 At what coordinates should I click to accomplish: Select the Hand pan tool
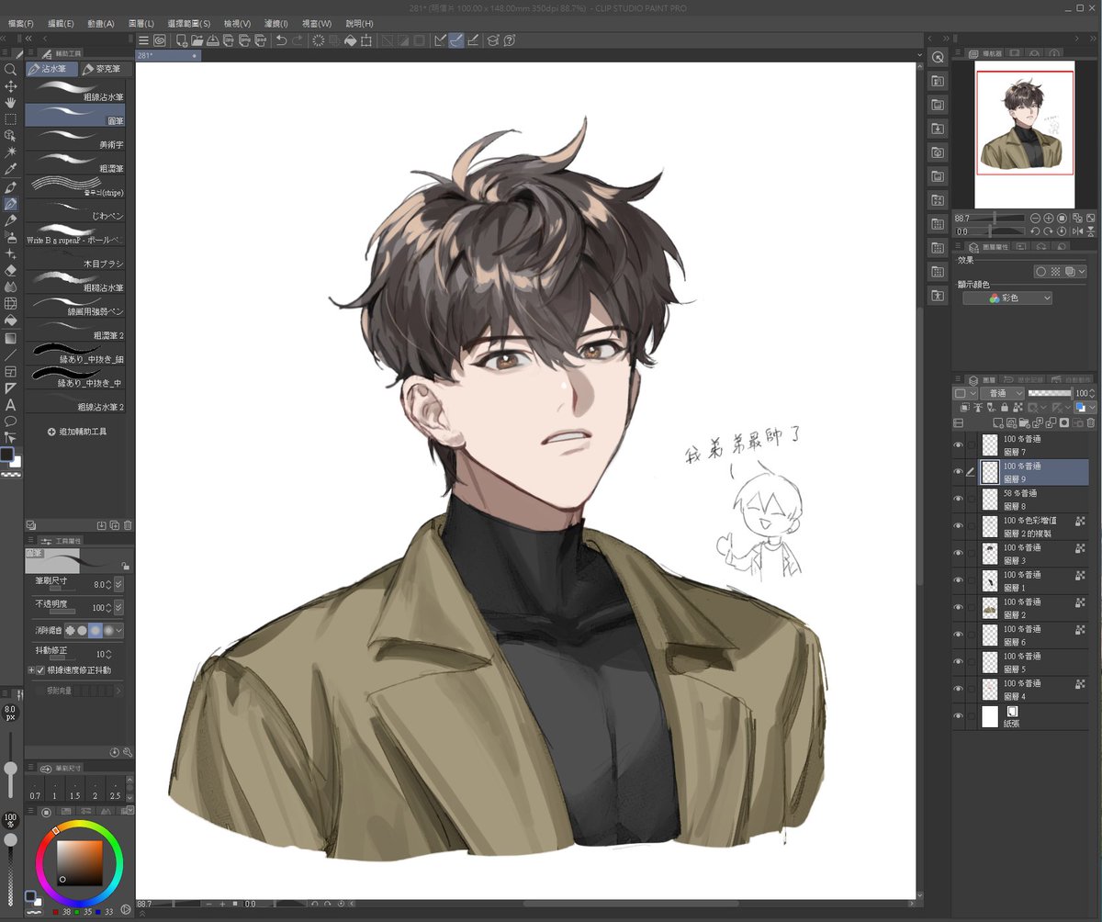12,102
